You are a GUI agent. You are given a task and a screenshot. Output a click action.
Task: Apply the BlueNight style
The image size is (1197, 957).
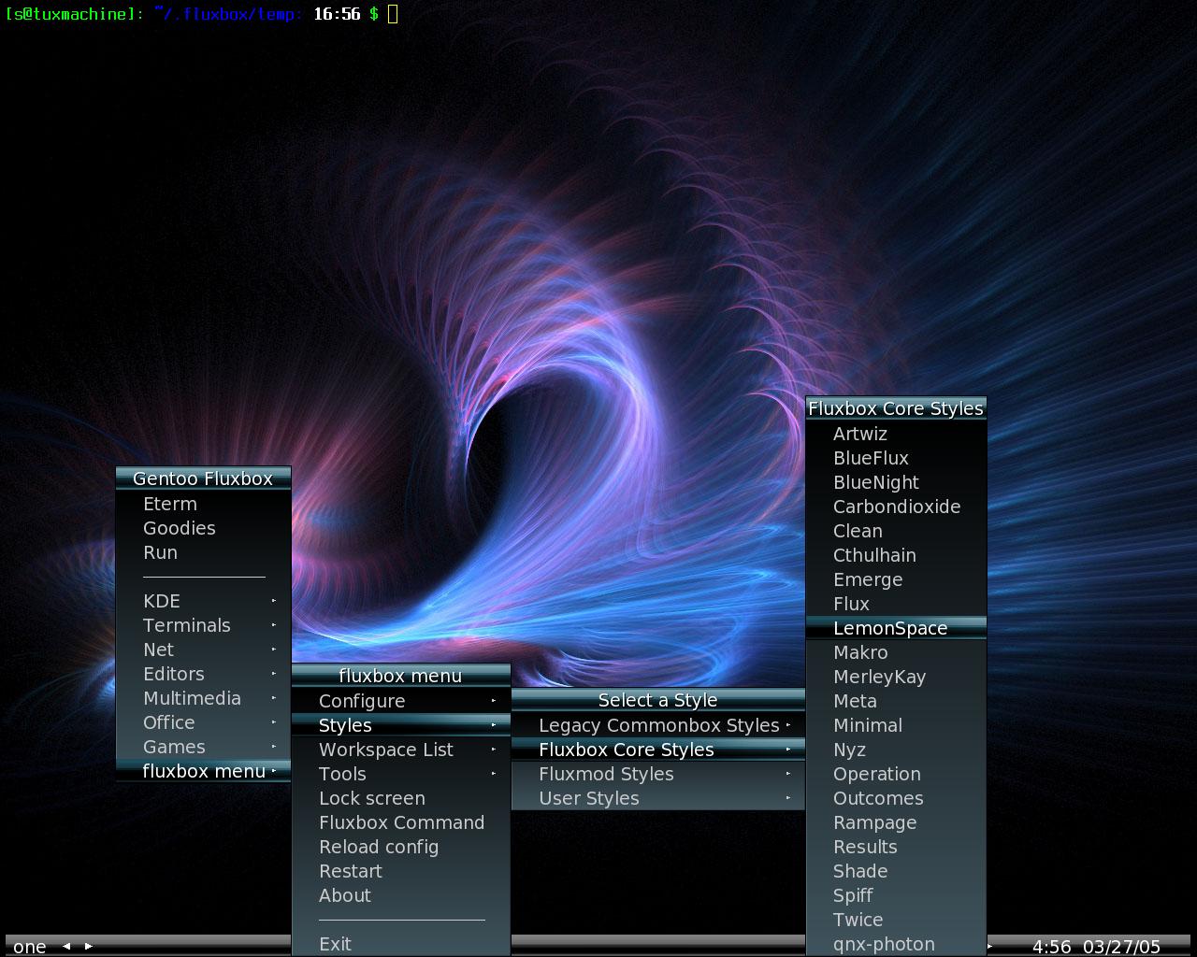click(896, 482)
